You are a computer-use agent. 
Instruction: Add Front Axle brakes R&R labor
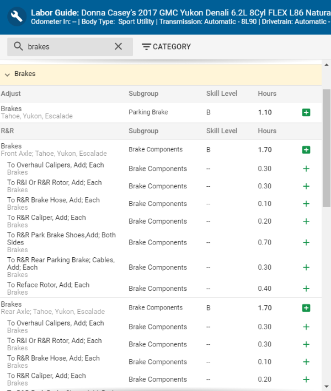coord(306,150)
